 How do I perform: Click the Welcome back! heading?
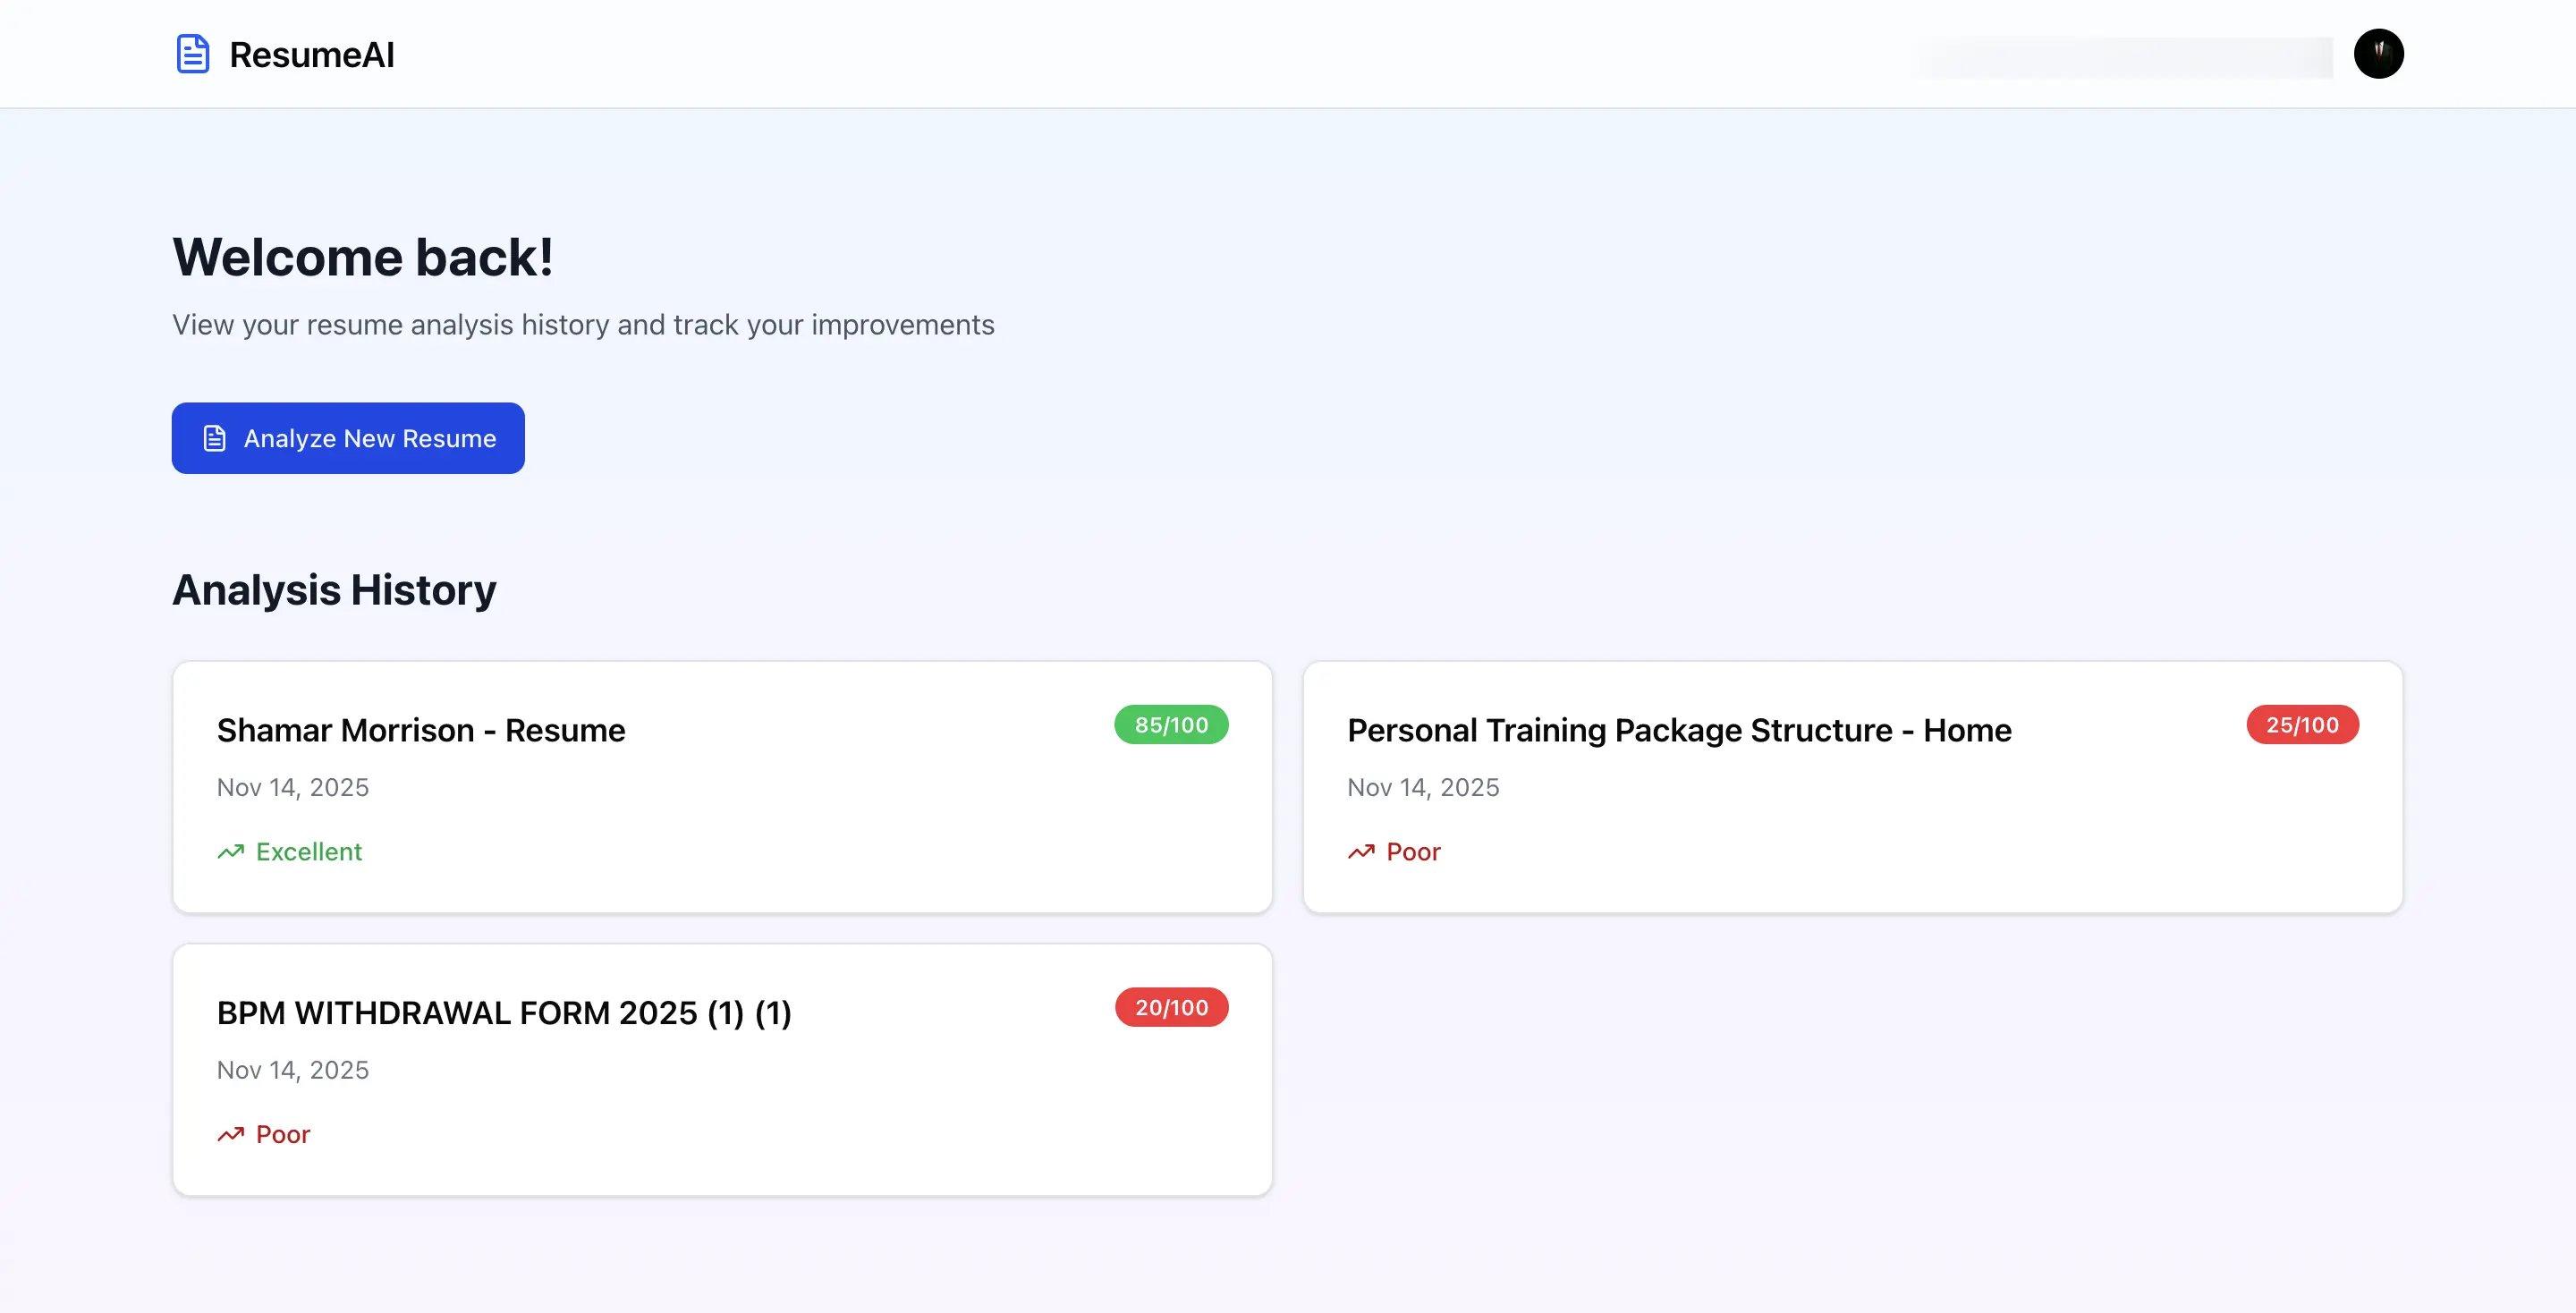[362, 256]
